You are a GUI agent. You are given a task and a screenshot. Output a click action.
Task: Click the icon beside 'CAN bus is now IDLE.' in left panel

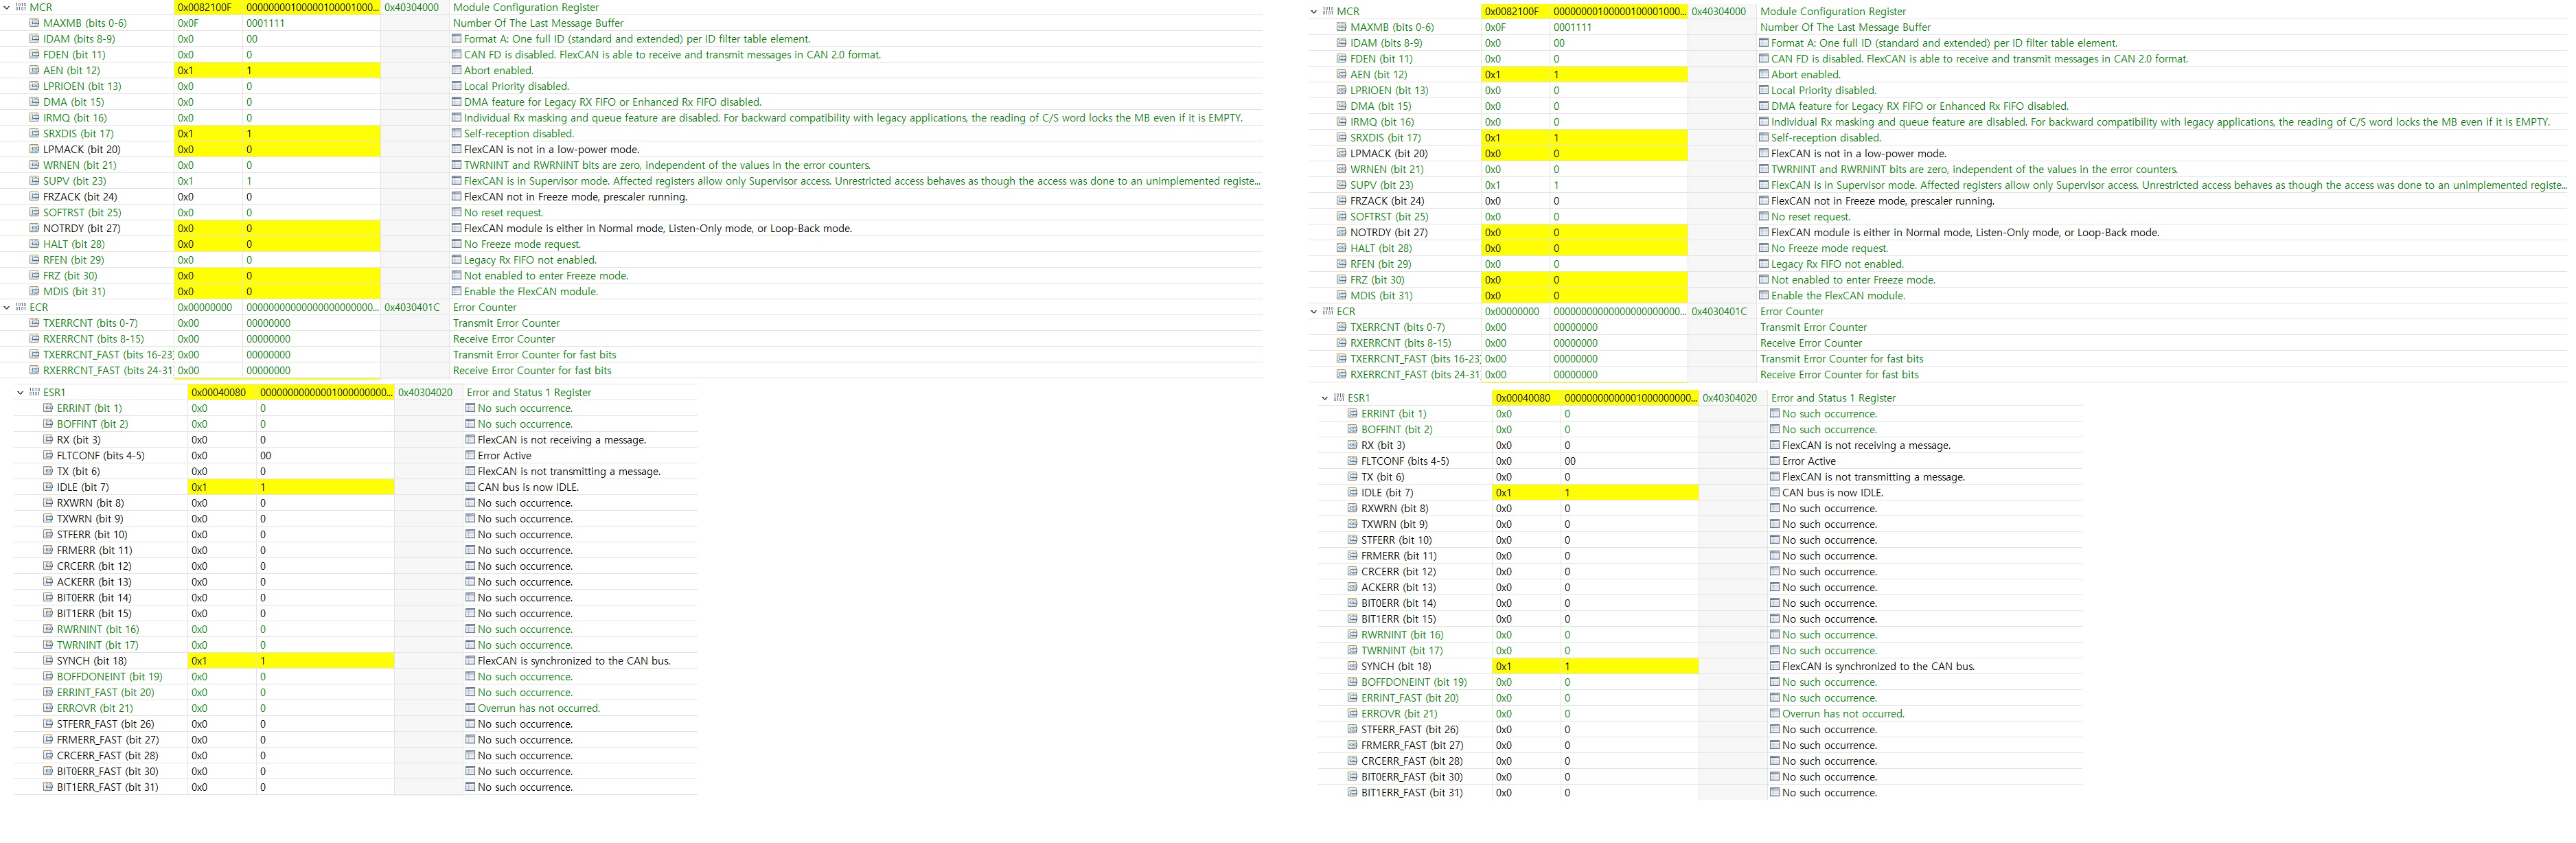[471, 487]
